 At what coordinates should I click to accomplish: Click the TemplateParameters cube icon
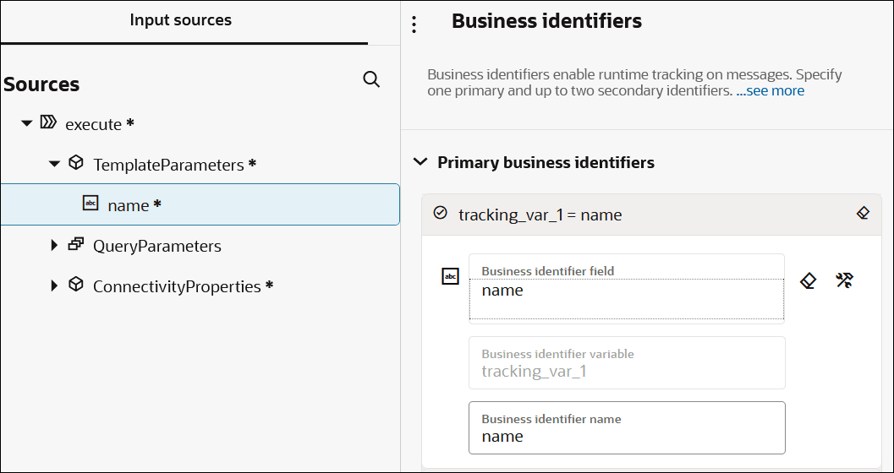pyautogui.click(x=76, y=164)
